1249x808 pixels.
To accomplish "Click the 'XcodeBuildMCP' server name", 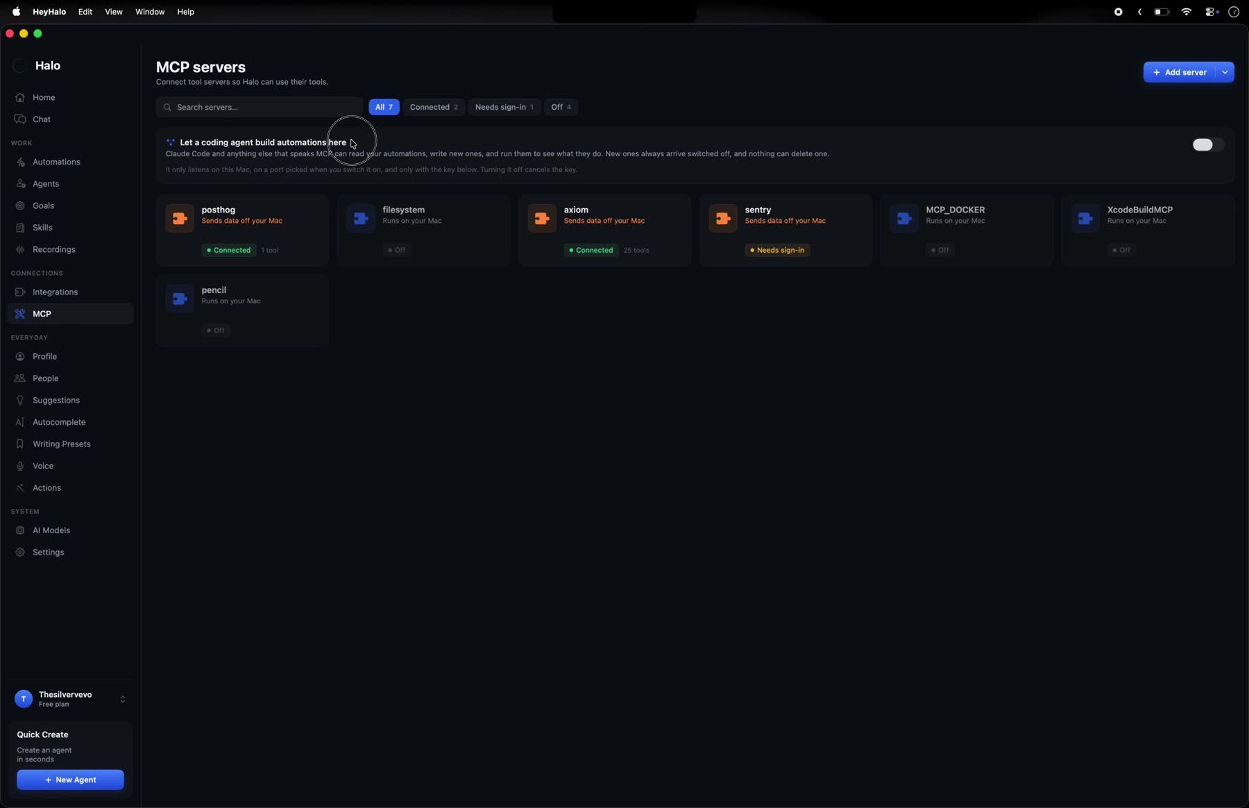I will click(1140, 210).
